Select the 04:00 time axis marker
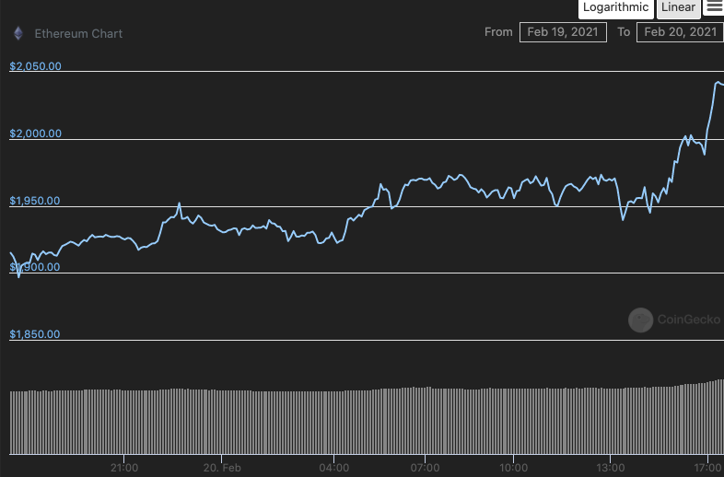 point(333,468)
